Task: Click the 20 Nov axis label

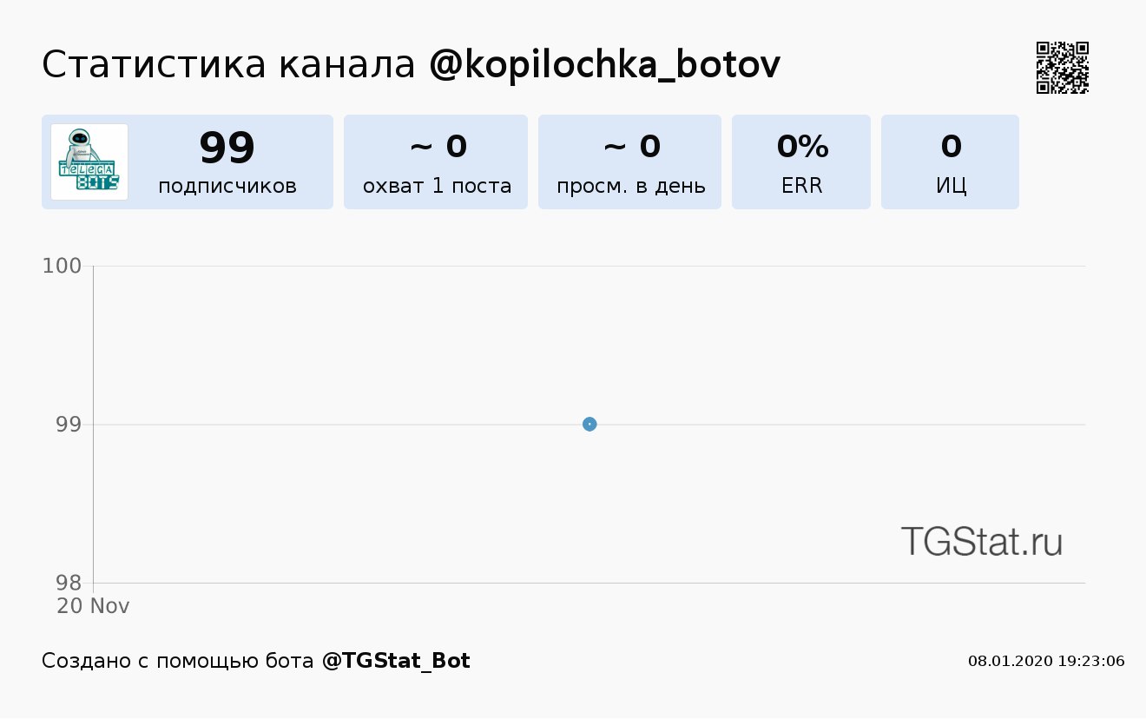Action: (93, 605)
